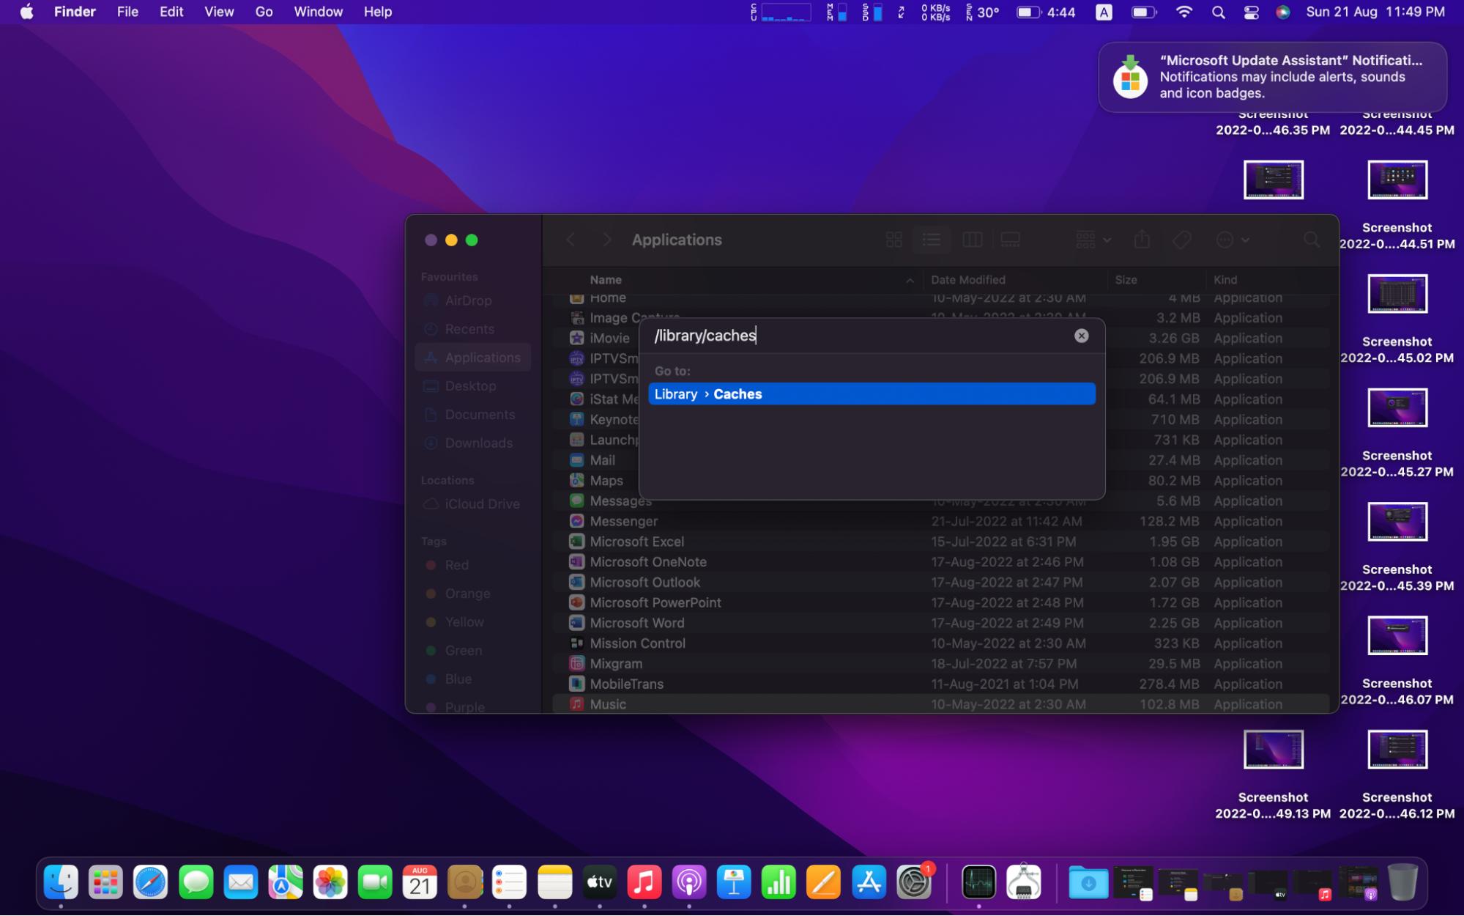Open System Preferences from the Dock
Image resolution: width=1464 pixels, height=916 pixels.
point(914,882)
